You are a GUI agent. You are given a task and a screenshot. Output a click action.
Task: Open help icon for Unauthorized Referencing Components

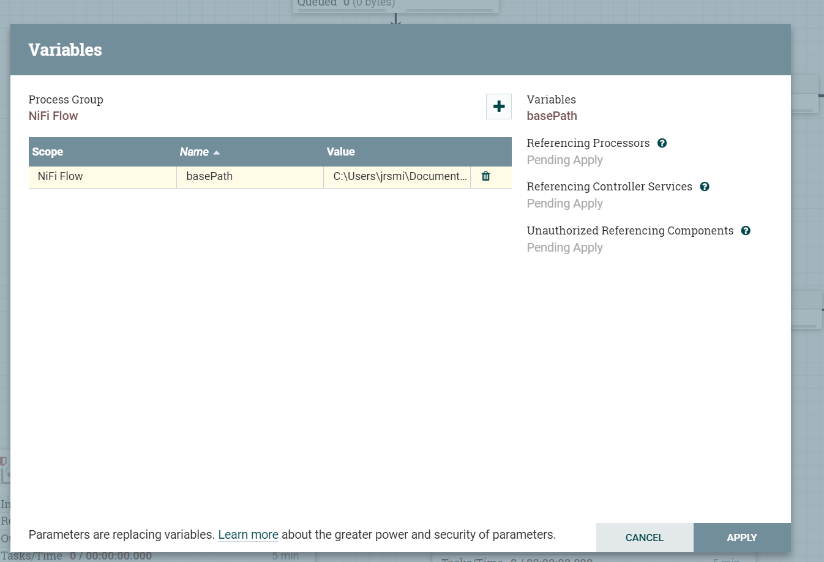(746, 231)
